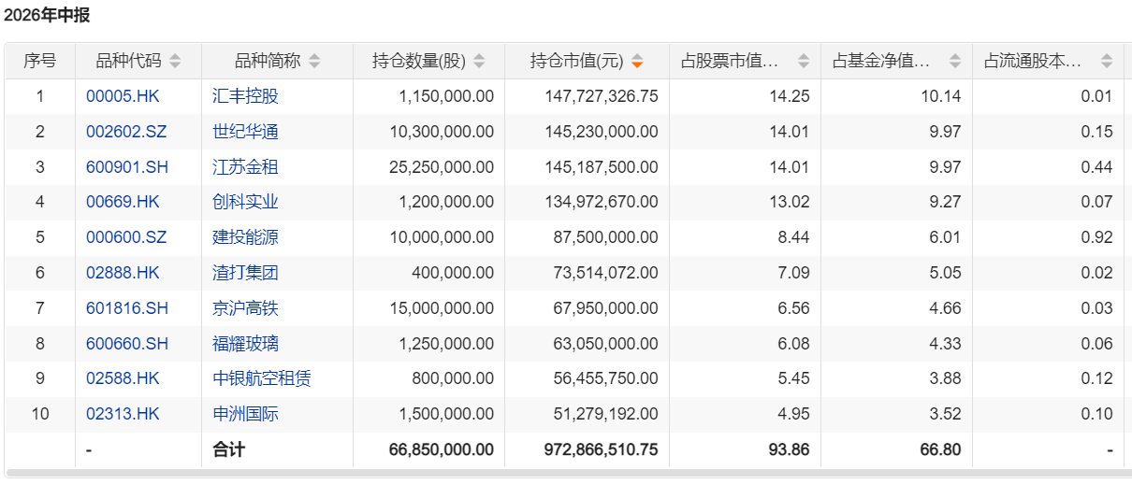Sort by 持仓数量(股) column arrows
1132x484 pixels.
pyautogui.click(x=479, y=62)
